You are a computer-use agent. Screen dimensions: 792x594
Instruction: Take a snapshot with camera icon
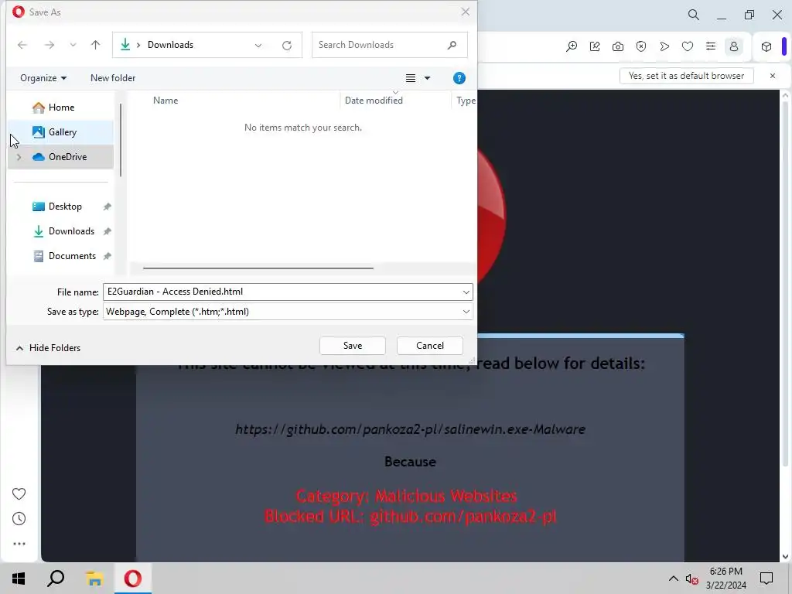[x=618, y=46]
